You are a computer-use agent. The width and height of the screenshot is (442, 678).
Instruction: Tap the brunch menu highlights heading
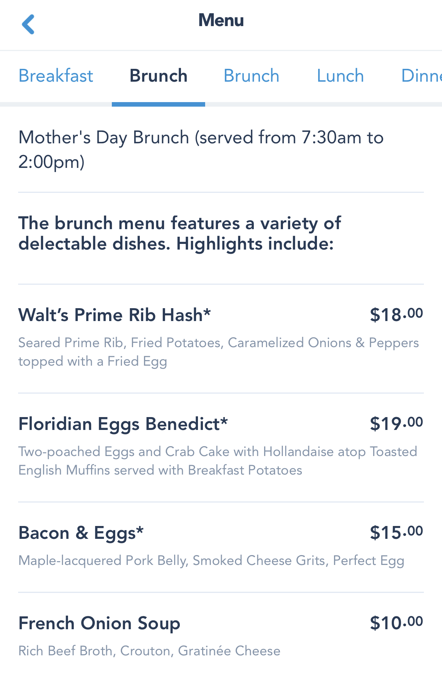point(180,233)
